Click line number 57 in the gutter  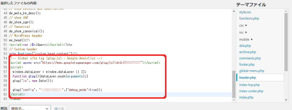5,71
